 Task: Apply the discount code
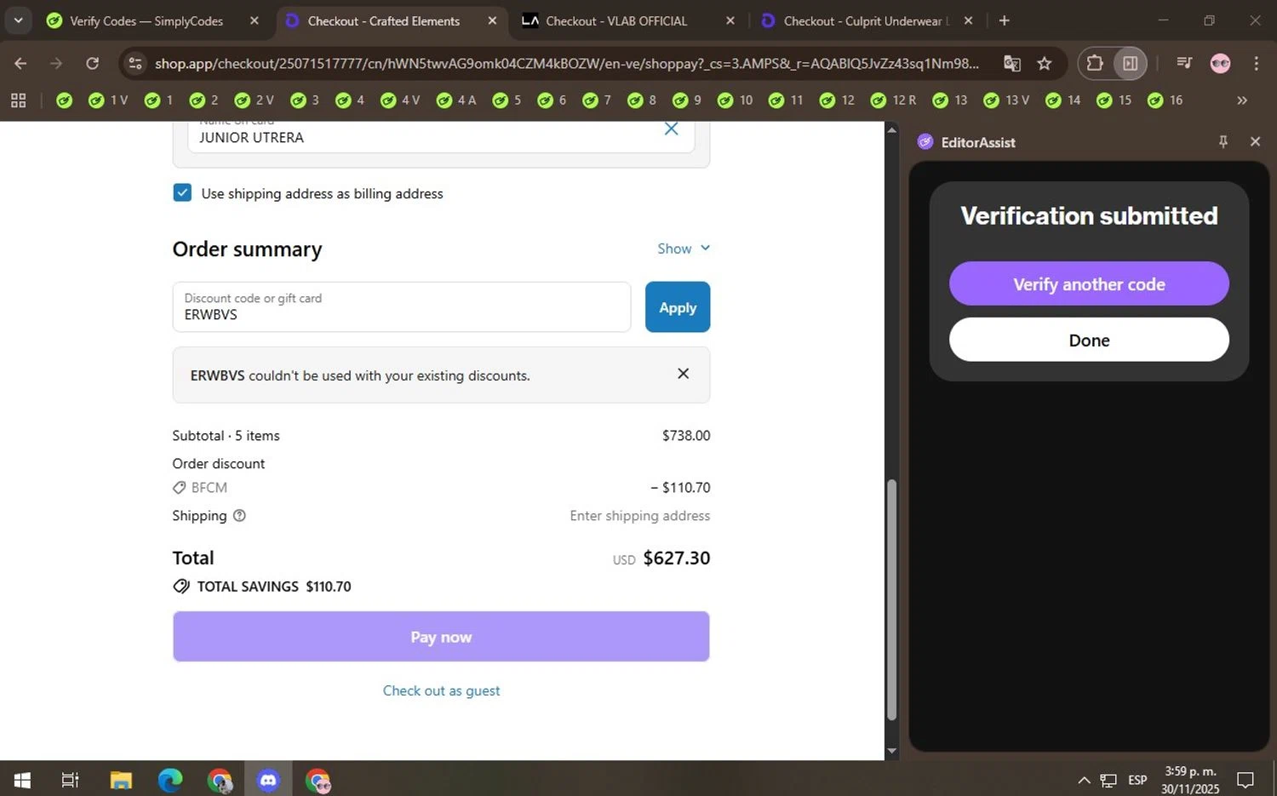click(678, 307)
